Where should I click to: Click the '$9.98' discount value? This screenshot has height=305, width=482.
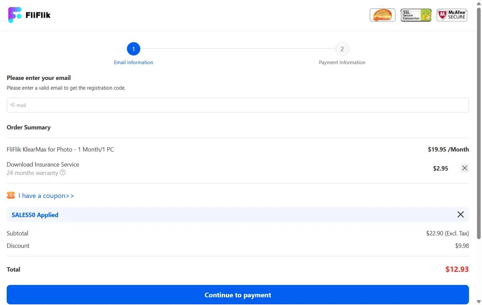pos(462,245)
